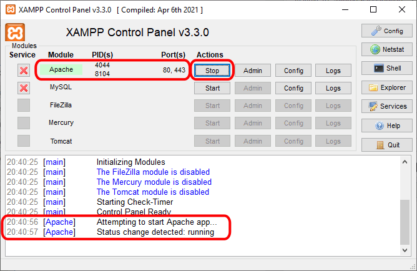Select the Tomcat module label
Viewport: 417px width, 271px height.
click(61, 141)
